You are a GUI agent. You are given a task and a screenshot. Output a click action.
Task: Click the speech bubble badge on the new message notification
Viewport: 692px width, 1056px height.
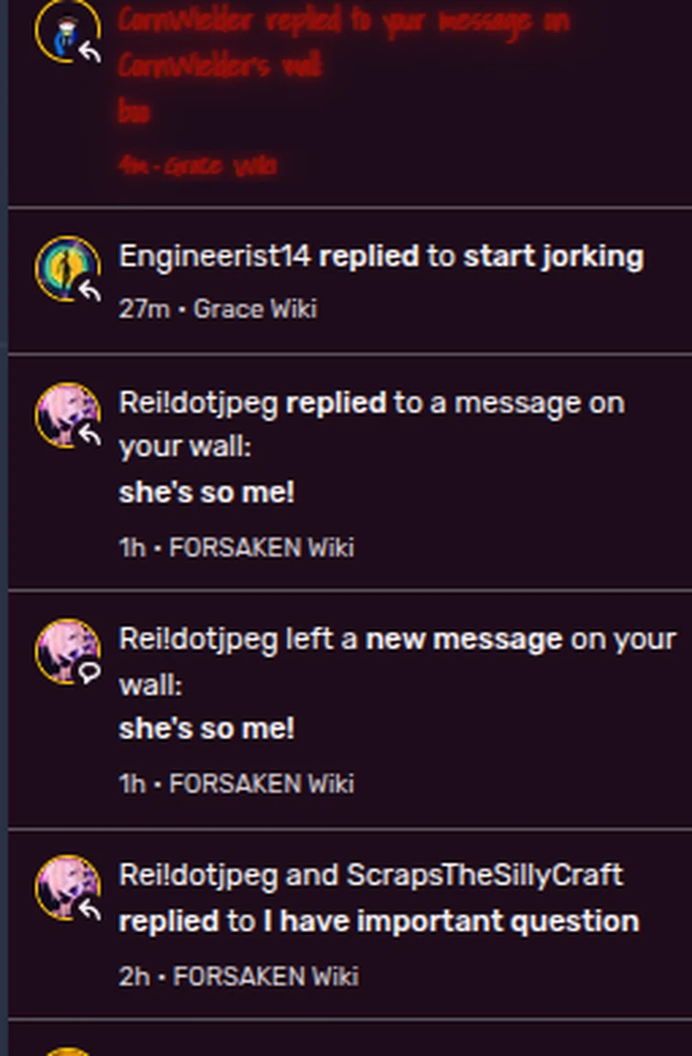tap(87, 672)
